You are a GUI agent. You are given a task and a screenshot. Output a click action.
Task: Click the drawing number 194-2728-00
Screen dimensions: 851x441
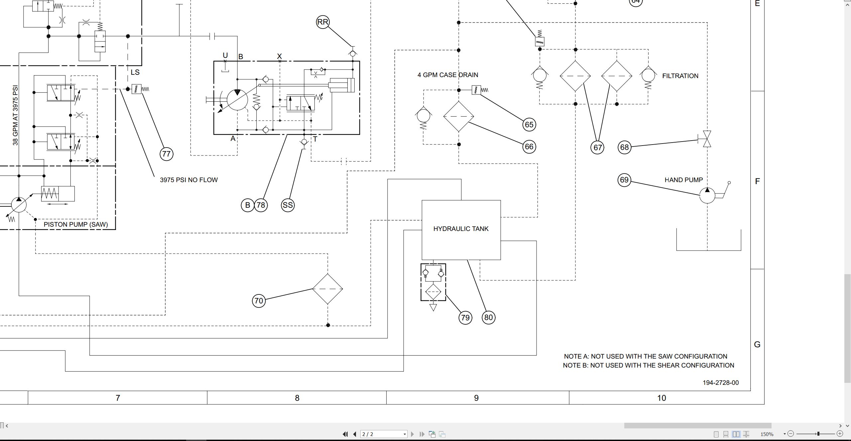(x=721, y=383)
